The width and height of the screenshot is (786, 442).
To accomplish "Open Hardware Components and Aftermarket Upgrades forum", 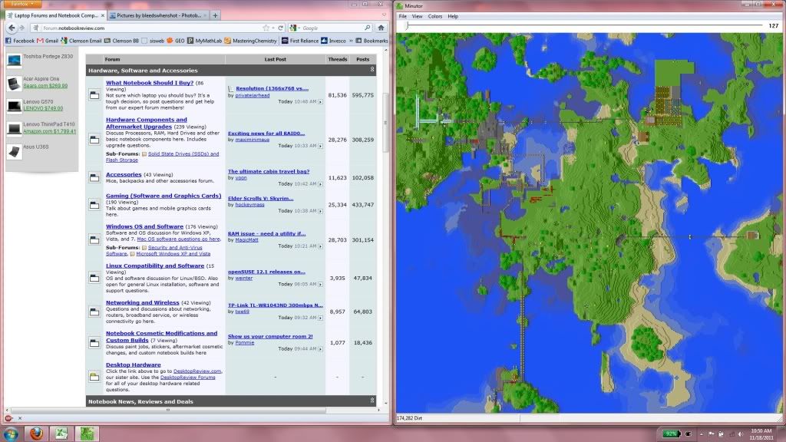I will (147, 124).
